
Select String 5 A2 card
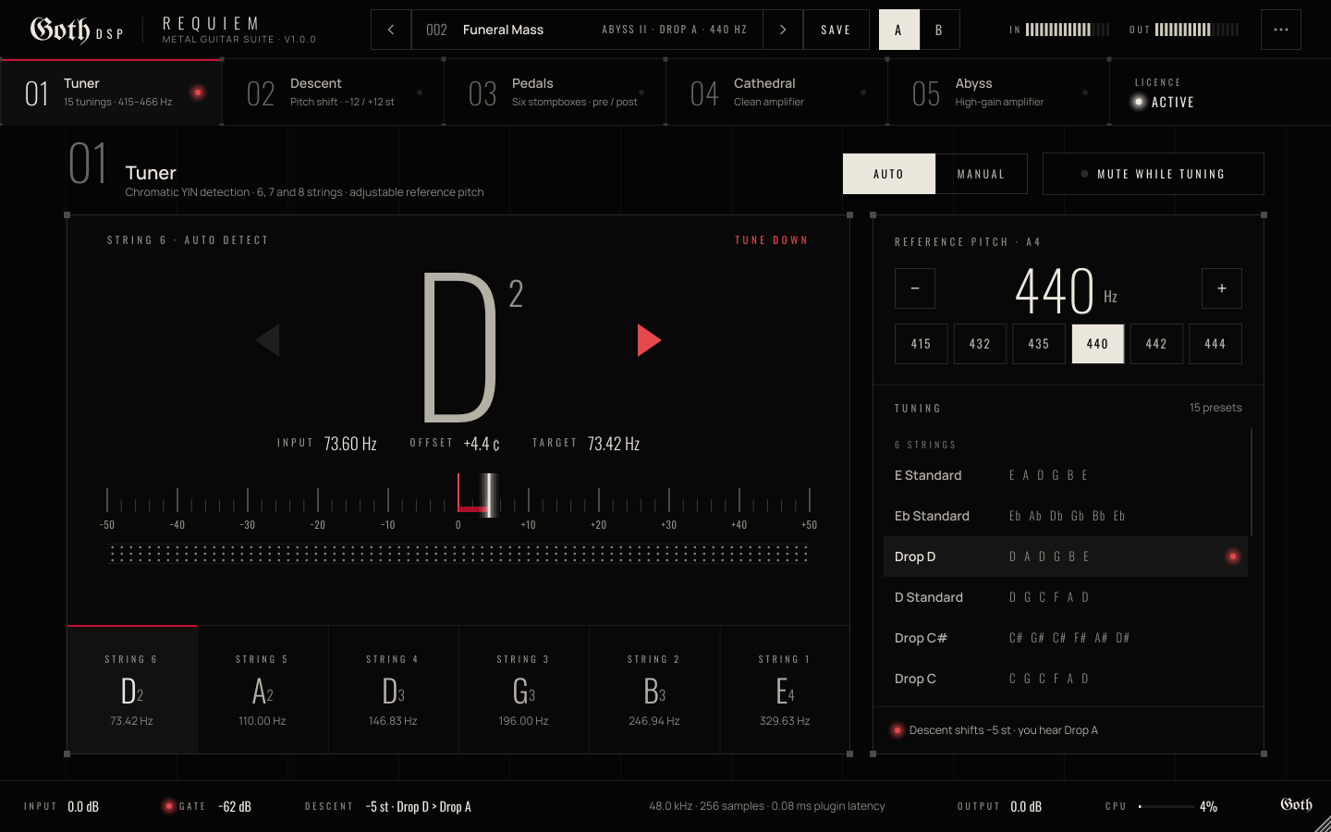(263, 690)
